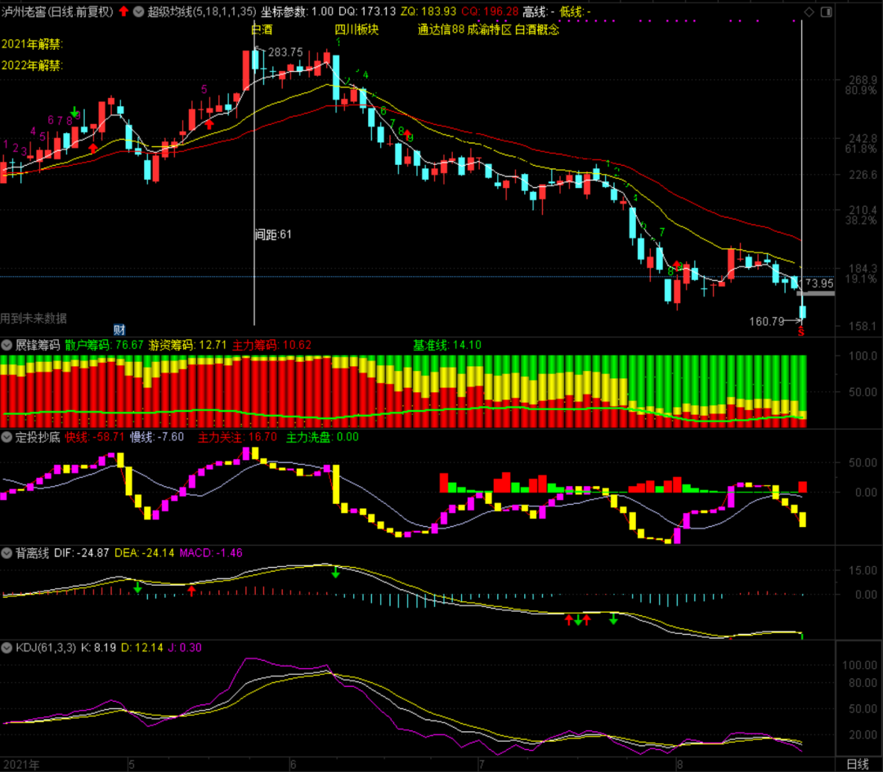Click the 展锋筹码 indicator name
The width and height of the screenshot is (883, 772).
pyautogui.click(x=37, y=345)
